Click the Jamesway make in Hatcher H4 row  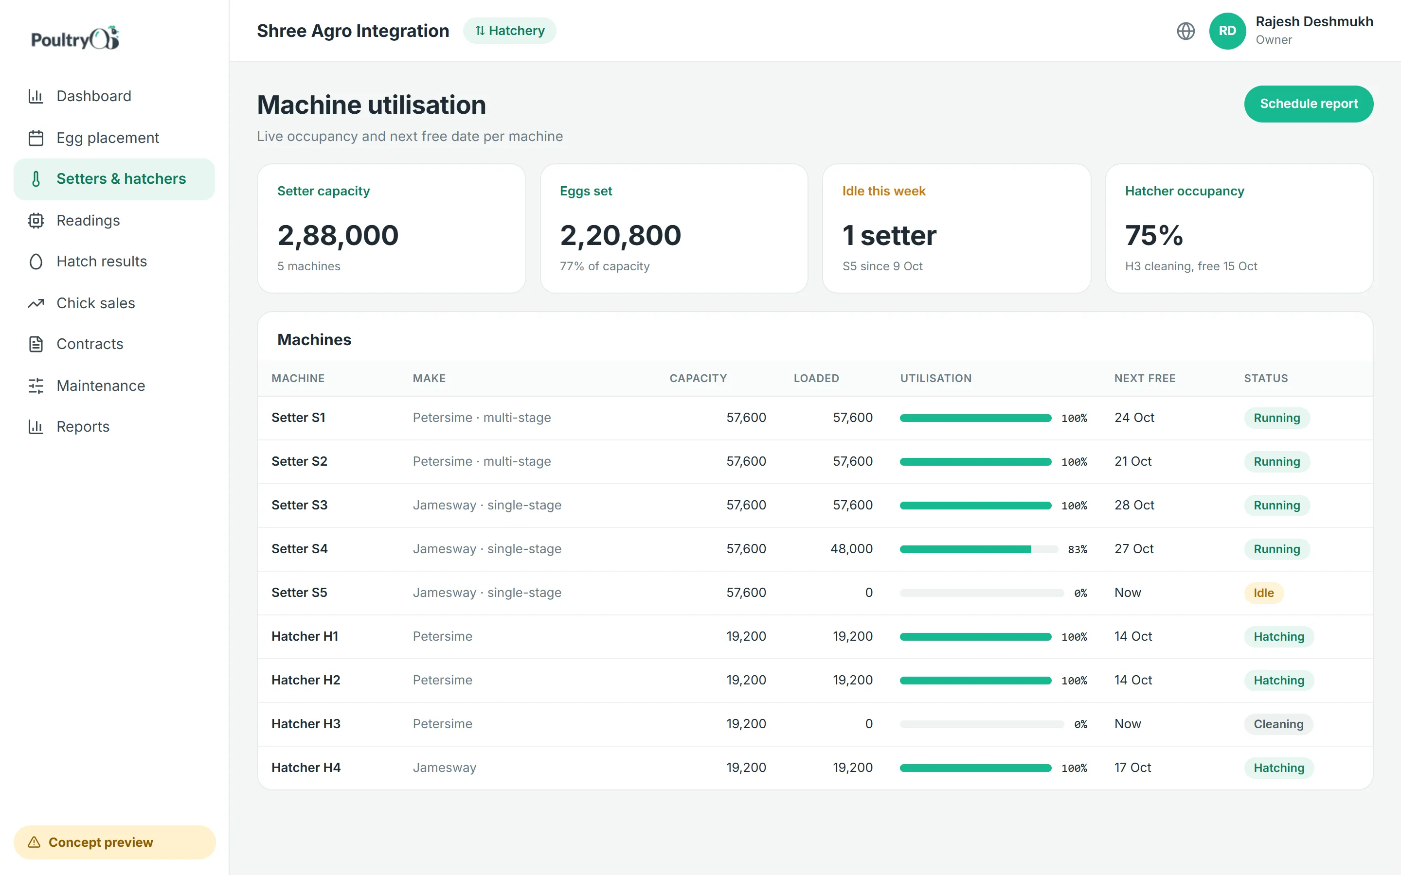click(444, 768)
